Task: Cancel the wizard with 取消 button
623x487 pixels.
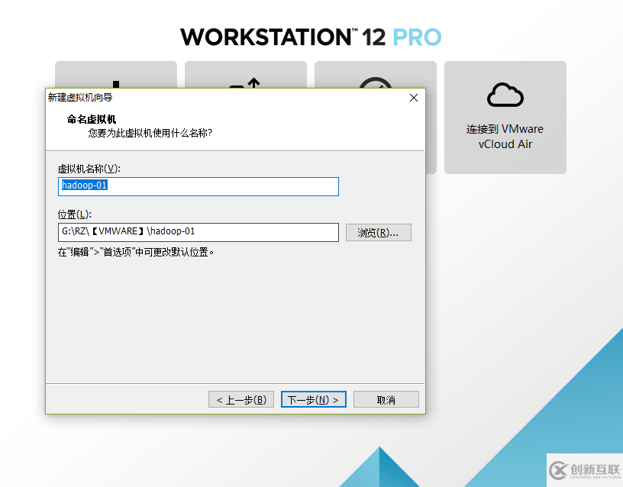Action: point(386,399)
